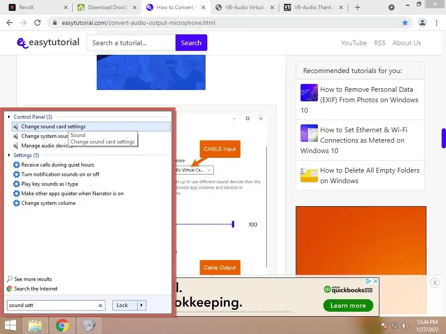
Task: Collapse the Settings results group
Action: [9, 155]
